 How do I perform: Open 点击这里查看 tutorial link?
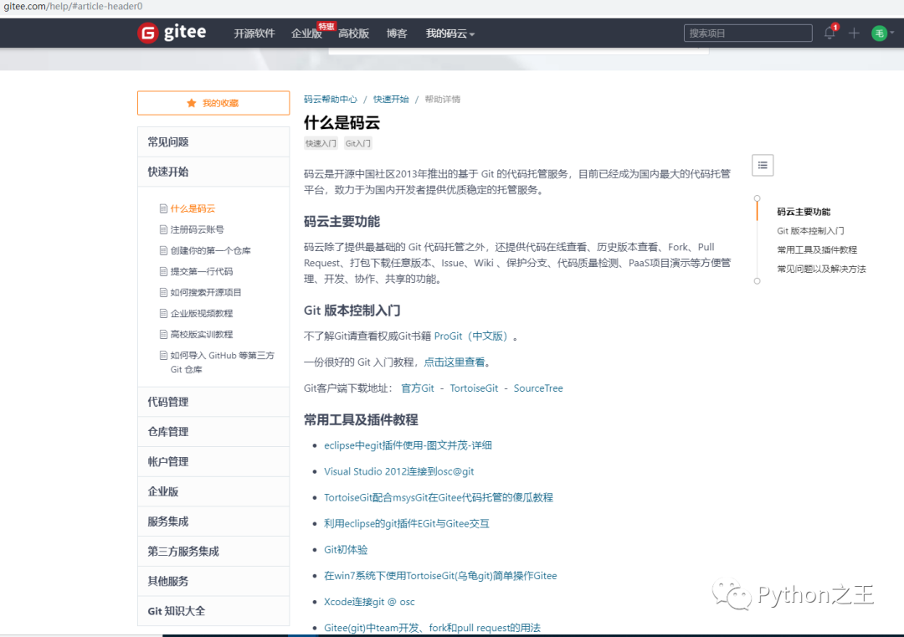[x=455, y=362]
